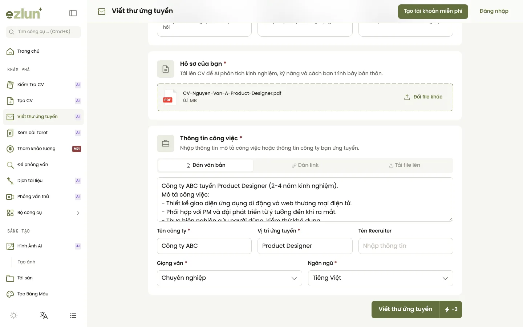Image resolution: width=523 pixels, height=327 pixels.
Task: Open the Giọng văn dropdown
Action: point(229,278)
